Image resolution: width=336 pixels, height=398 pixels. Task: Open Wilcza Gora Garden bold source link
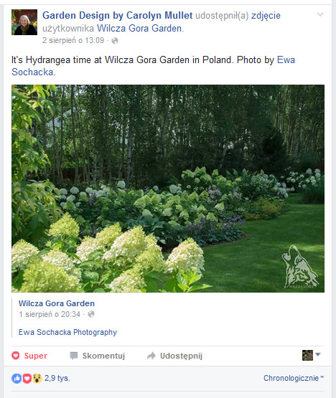[57, 303]
